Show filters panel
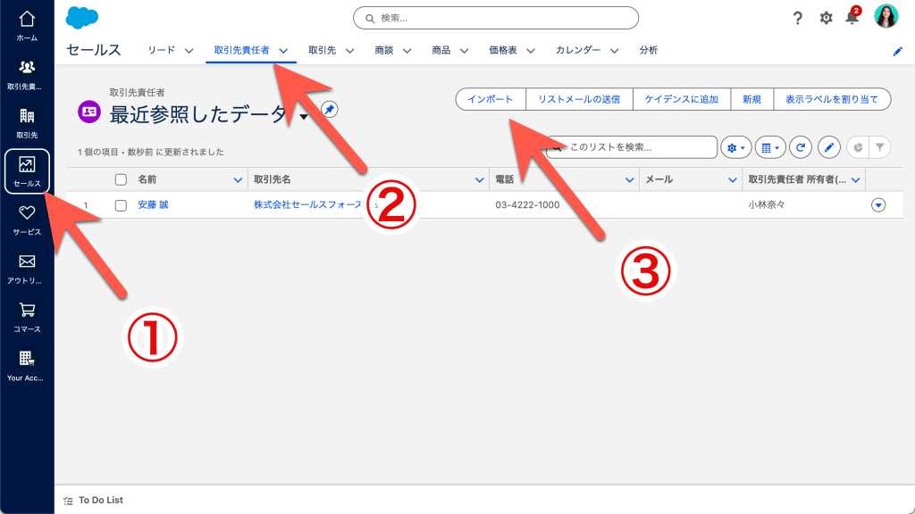This screenshot has height=514, width=915. tap(880, 147)
